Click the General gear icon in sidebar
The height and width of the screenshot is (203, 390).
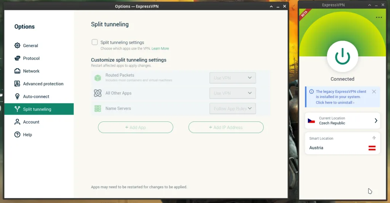[x=17, y=46]
